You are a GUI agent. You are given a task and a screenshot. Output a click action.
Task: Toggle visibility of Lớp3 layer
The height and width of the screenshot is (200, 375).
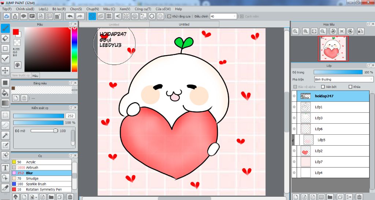[x=294, y=118]
